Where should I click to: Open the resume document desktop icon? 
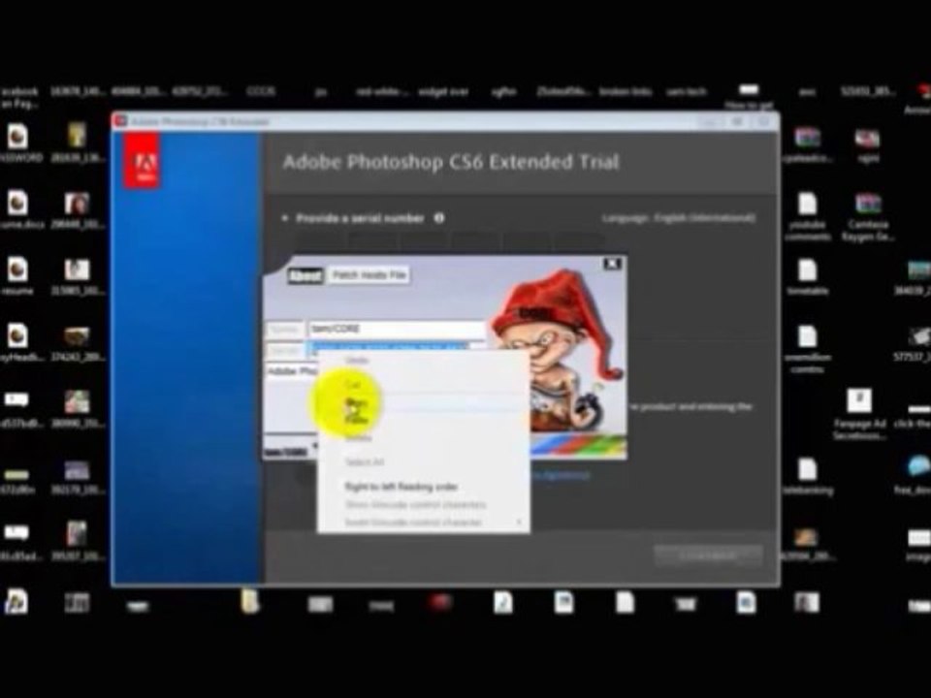click(x=17, y=276)
